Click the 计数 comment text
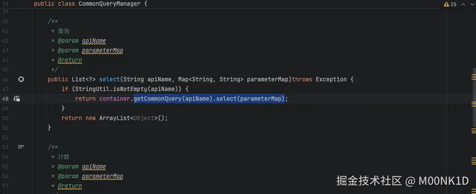Screen dimensions: 476x194 click(64, 157)
